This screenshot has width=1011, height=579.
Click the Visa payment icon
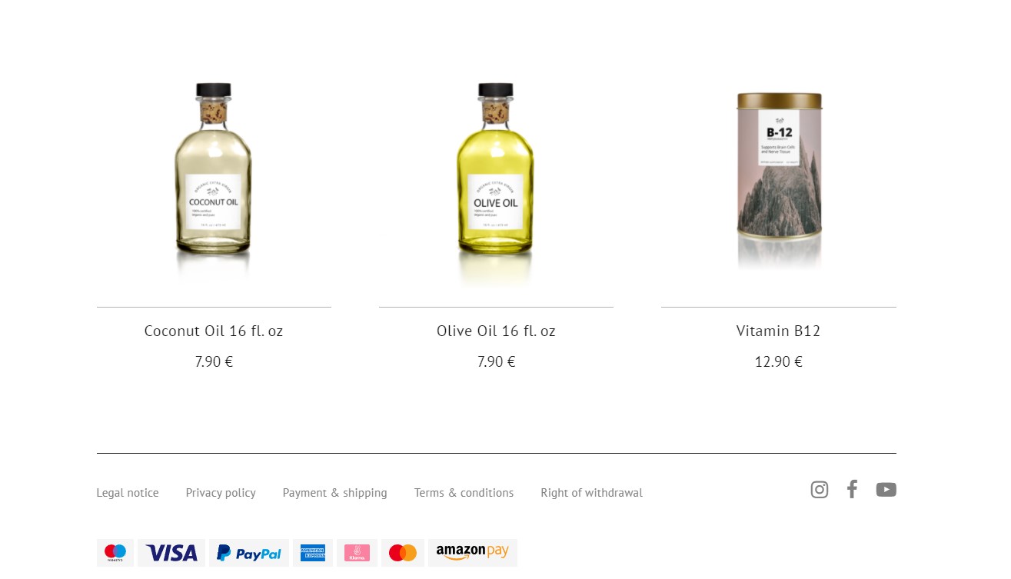tap(171, 553)
